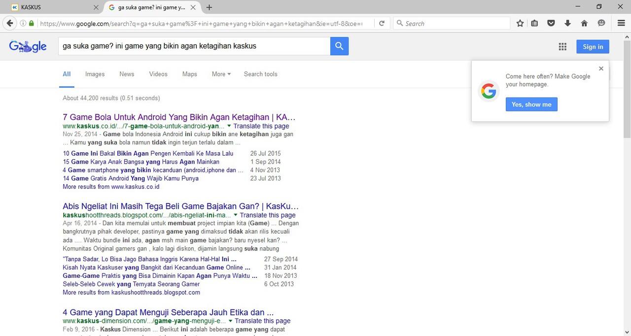
Task: Expand arrow beside kaskus-dimension.com result URL
Action: click(230, 321)
